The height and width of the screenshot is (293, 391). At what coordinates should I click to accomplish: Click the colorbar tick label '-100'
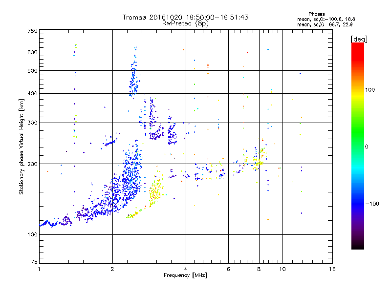coord(372,204)
